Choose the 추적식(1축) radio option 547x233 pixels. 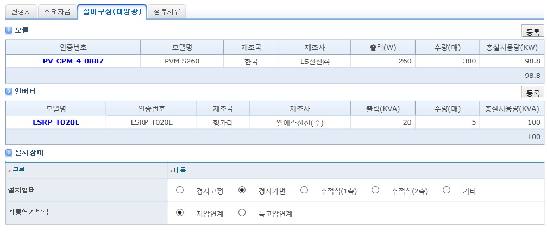[304, 190]
